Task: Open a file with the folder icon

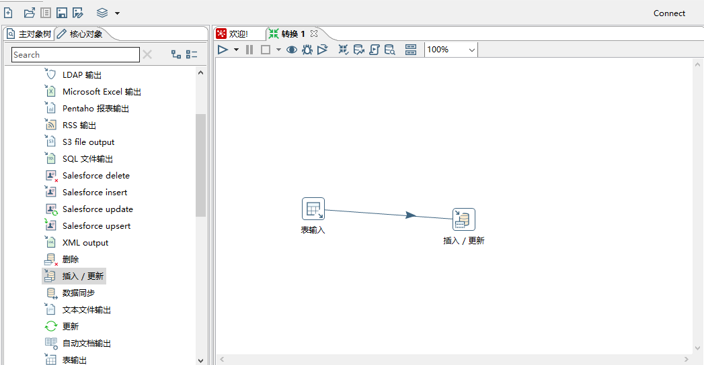Action: point(29,13)
